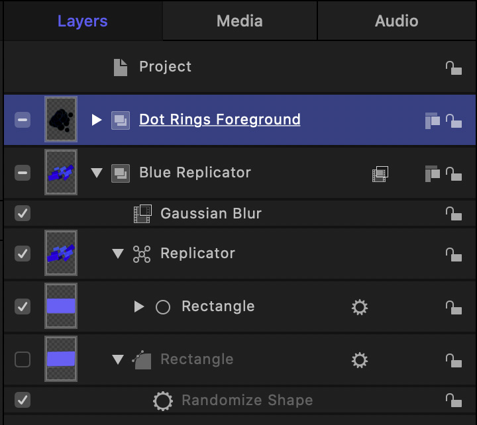477x425 pixels.
Task: Select the Project row
Action: [240, 67]
